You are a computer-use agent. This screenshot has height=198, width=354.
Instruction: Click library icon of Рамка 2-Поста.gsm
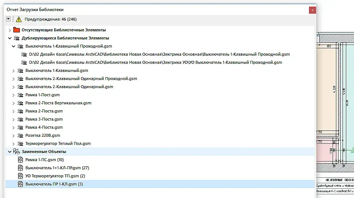click(20, 111)
